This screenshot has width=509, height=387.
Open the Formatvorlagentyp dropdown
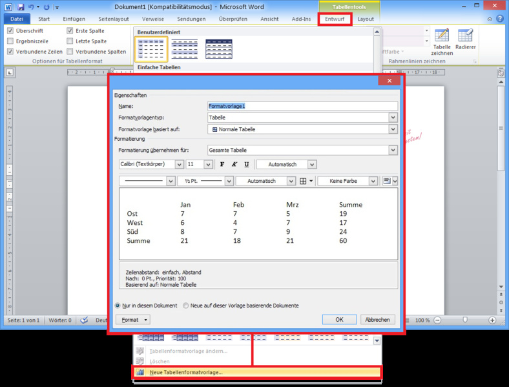[393, 118]
